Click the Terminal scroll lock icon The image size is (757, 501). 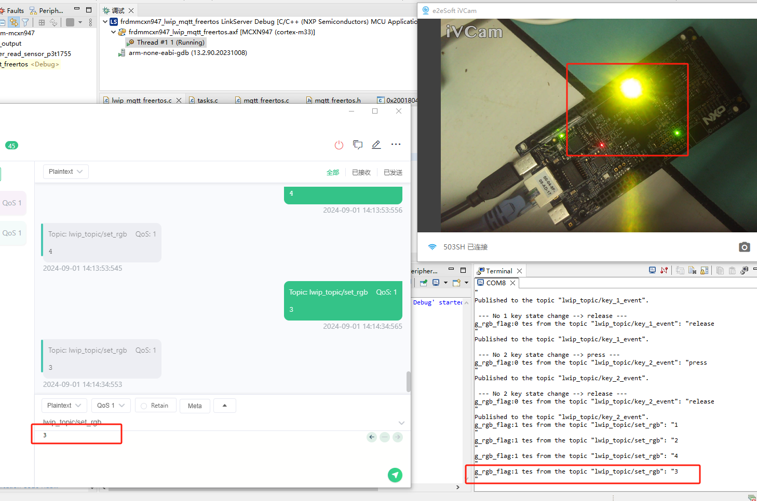click(x=705, y=270)
